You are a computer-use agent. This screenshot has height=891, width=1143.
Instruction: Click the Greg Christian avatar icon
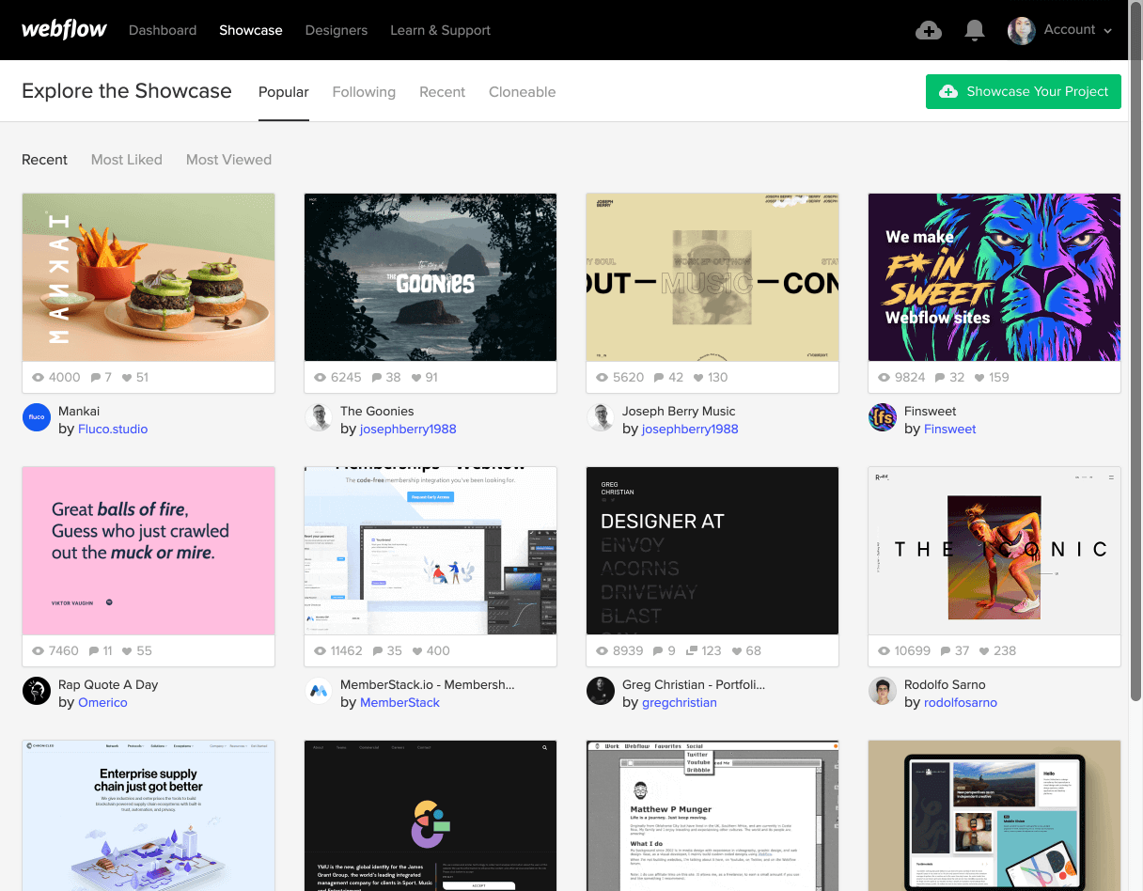click(601, 692)
